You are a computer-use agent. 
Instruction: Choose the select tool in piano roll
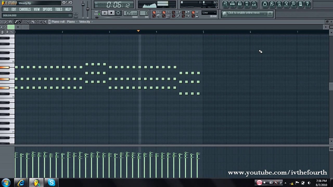click(x=37, y=22)
